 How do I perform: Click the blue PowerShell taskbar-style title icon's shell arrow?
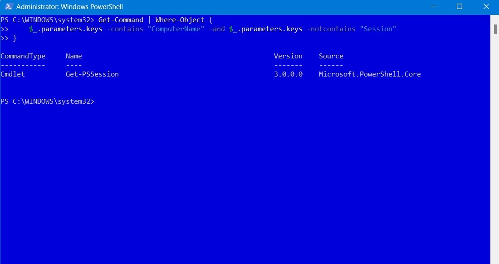(9, 7)
